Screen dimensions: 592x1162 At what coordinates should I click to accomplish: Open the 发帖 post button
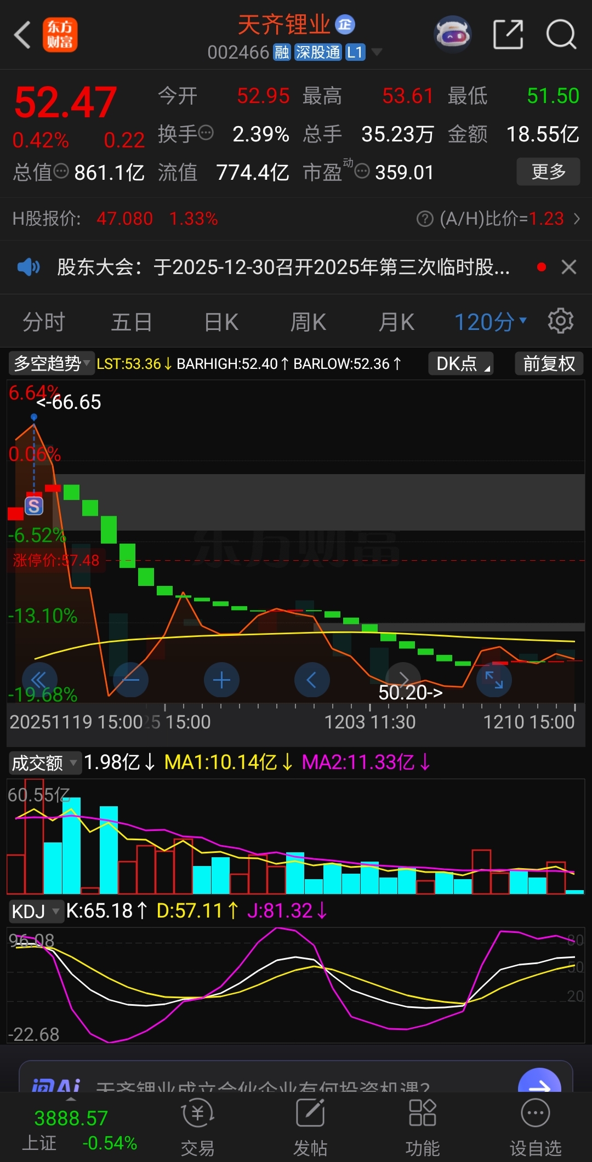pyautogui.click(x=310, y=1128)
